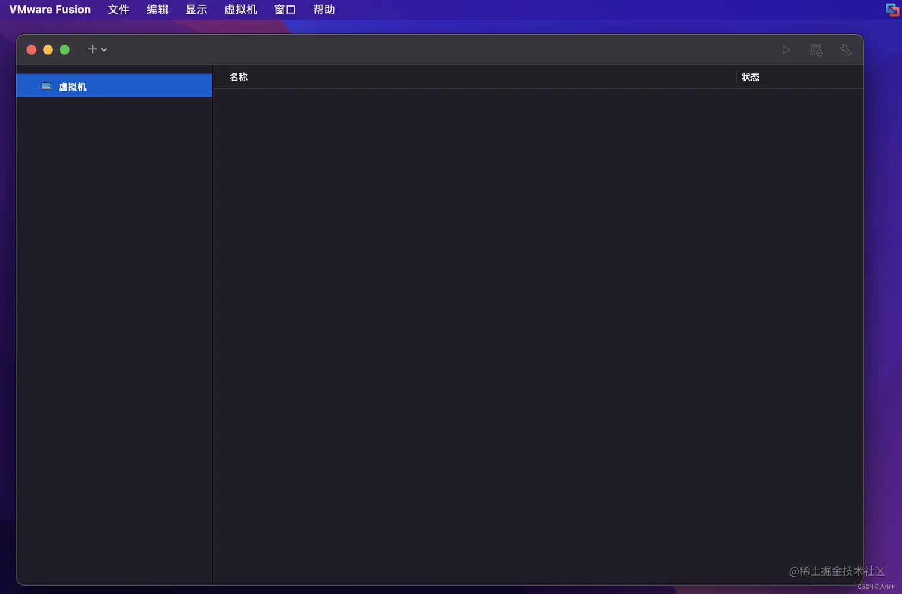Sort by the 状态 column header
The image size is (902, 594).
point(750,77)
